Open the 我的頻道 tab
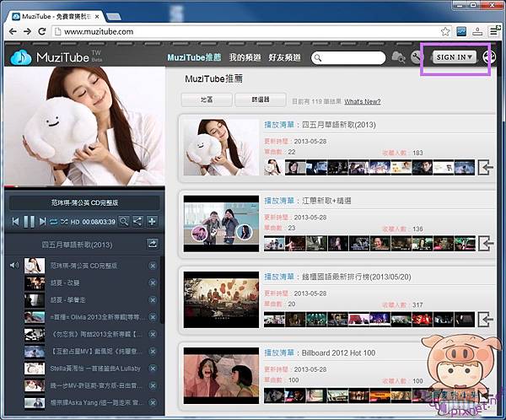 tap(245, 57)
